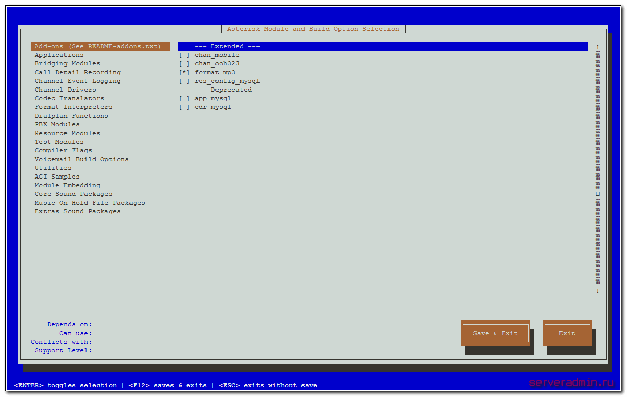Select Music On Hold File Packages
This screenshot has height=397, width=627.
(x=90, y=203)
